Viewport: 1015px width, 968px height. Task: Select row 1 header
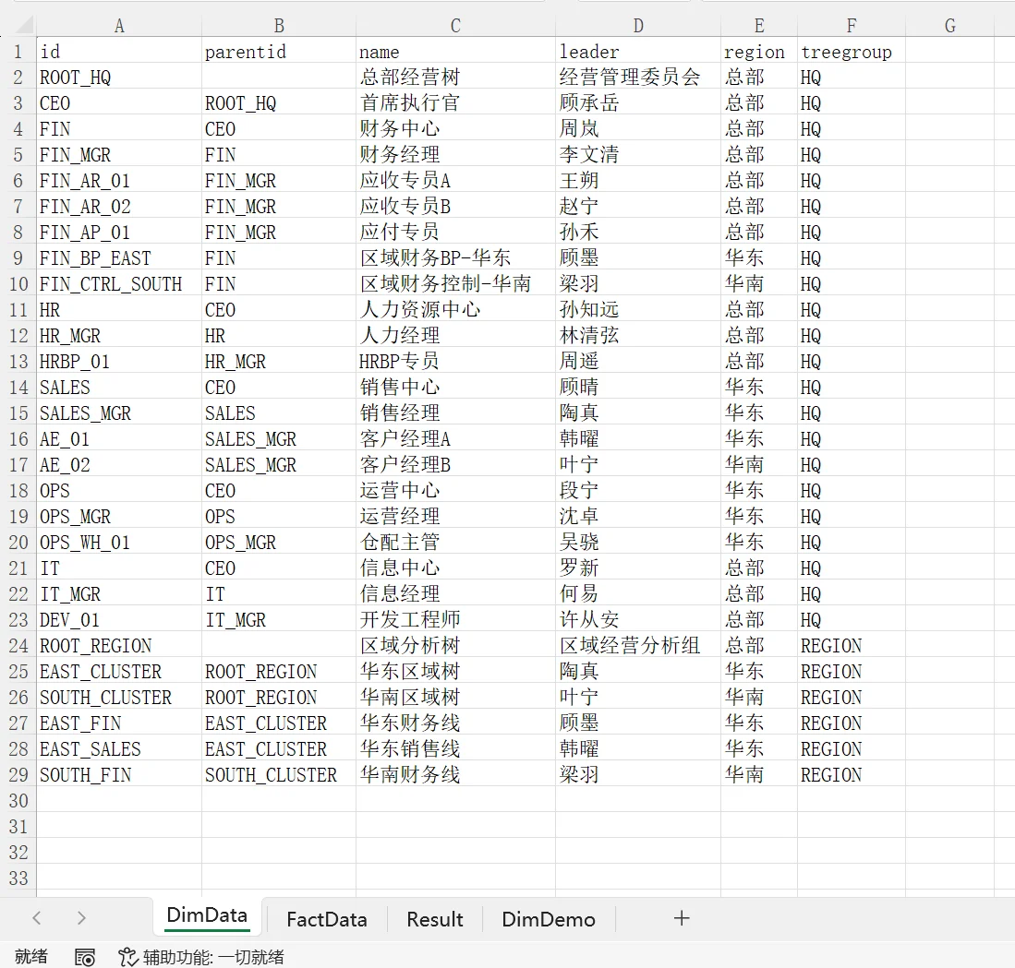[18, 51]
